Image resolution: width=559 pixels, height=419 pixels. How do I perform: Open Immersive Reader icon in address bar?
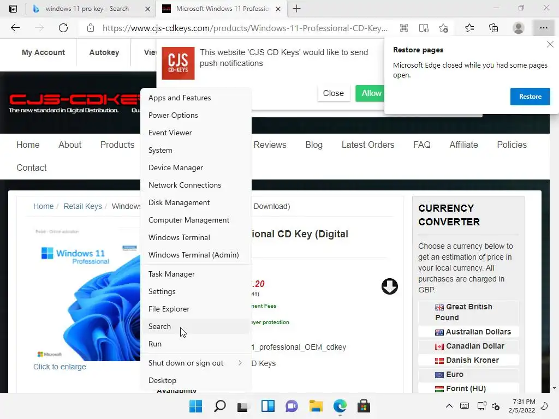pyautogui.click(x=424, y=28)
